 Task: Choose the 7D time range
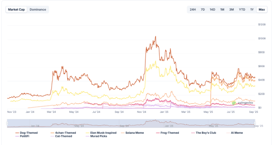pyautogui.click(x=203, y=9)
